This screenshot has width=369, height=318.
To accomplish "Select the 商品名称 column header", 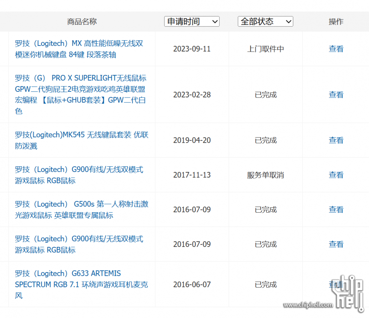I will 82,22.
